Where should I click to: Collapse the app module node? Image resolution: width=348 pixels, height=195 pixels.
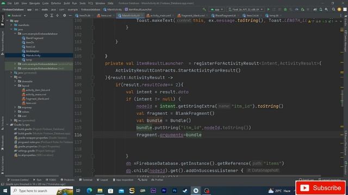click(7, 21)
